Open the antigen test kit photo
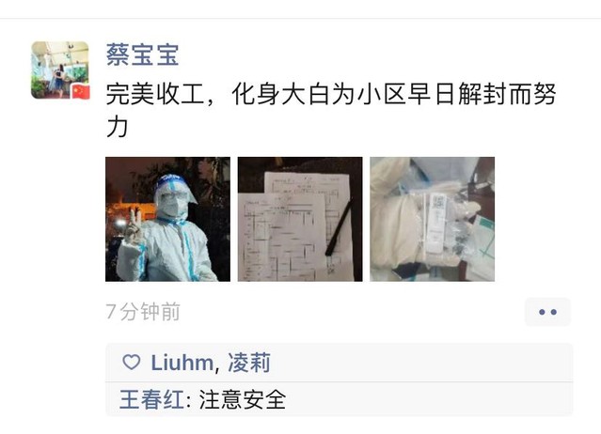This screenshot has width=601, height=434. [433, 219]
